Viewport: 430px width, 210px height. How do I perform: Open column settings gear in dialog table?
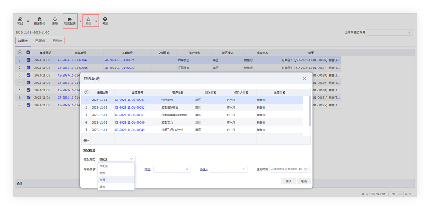pyautogui.click(x=86, y=92)
